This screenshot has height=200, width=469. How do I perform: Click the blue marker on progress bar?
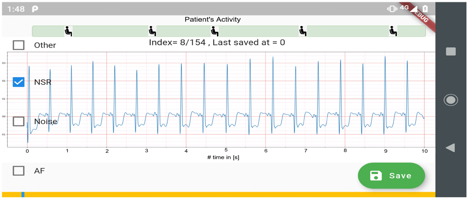click(23, 194)
